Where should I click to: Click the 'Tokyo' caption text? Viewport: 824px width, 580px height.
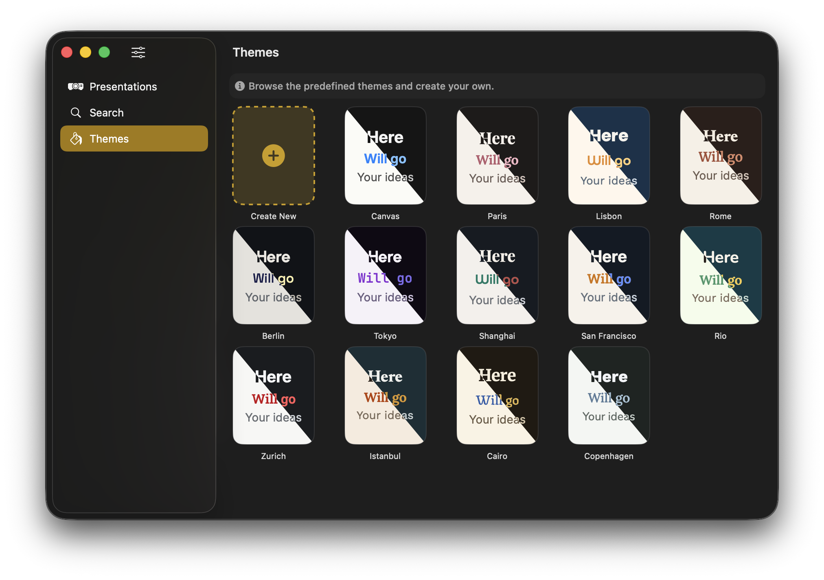385,336
